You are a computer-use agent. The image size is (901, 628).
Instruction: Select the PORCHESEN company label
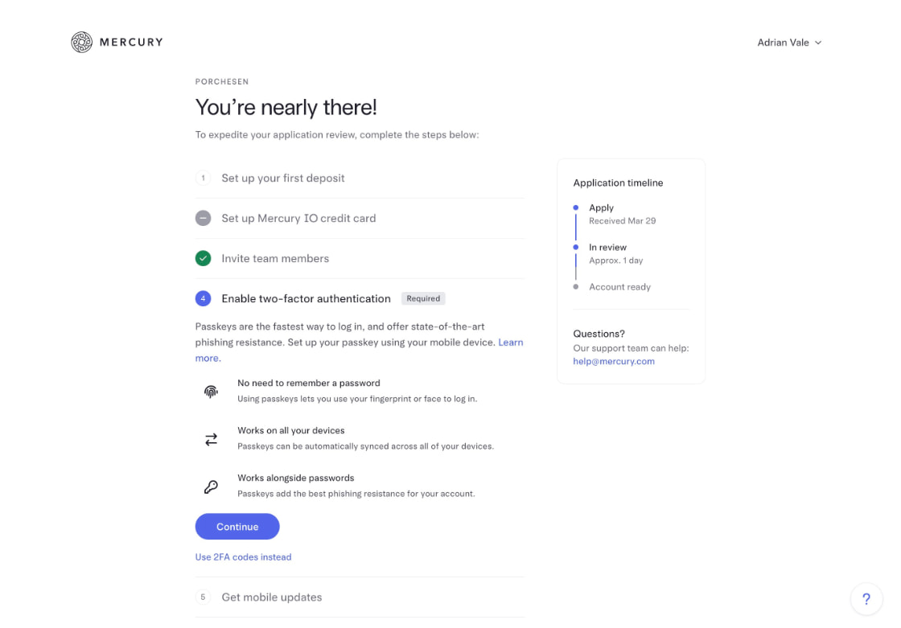point(222,81)
